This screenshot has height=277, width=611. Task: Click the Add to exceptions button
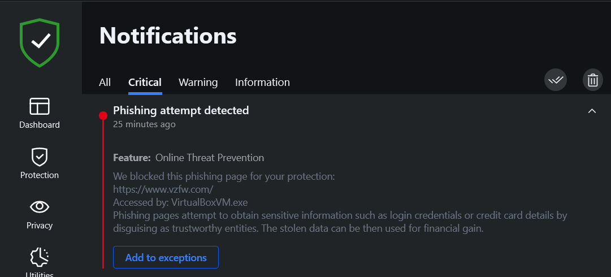166,257
